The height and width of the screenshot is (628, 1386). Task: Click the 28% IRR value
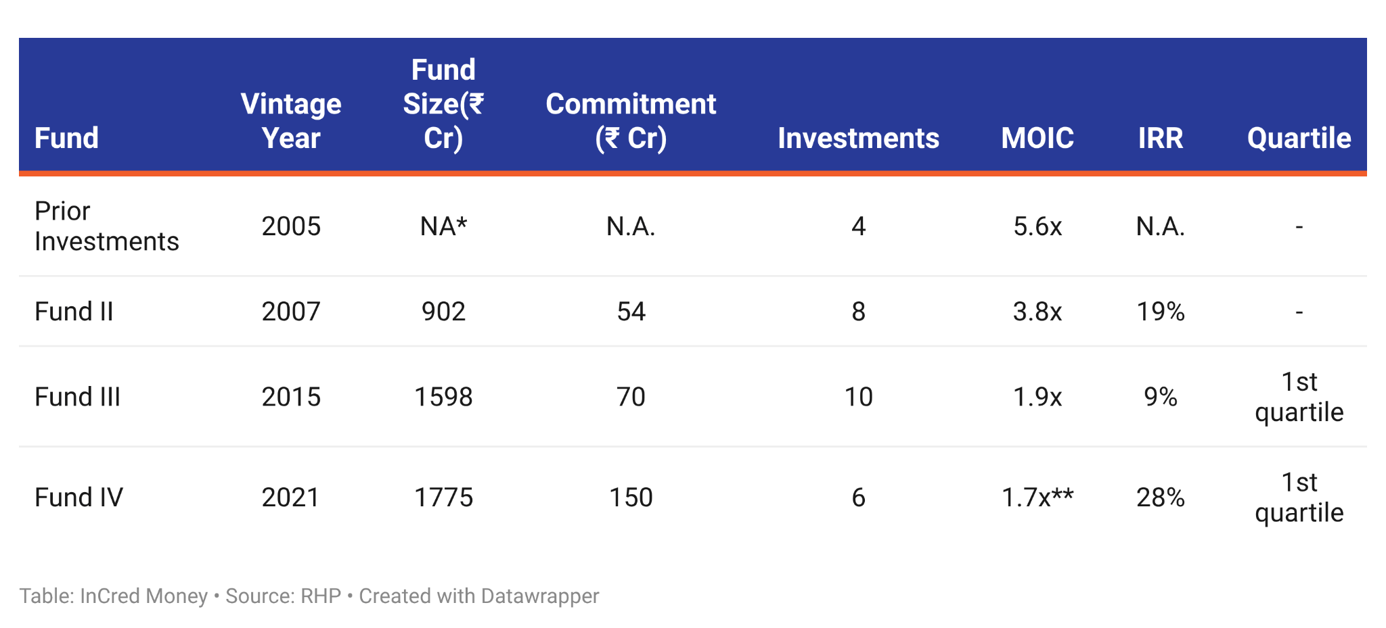(1160, 498)
